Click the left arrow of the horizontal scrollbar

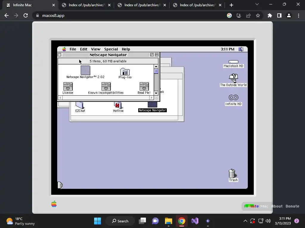pyautogui.click(x=60, y=98)
